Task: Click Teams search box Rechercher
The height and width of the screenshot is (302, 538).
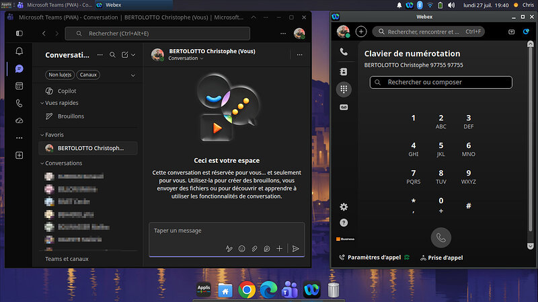Action: click(157, 33)
